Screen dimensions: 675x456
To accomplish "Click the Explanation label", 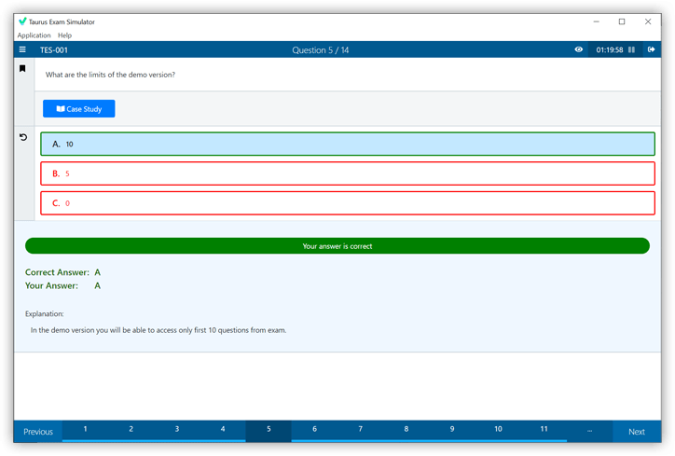I will [x=45, y=314].
